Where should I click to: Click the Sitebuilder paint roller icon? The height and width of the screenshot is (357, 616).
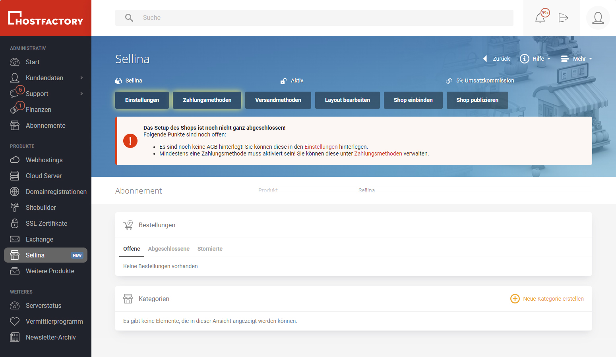(15, 207)
